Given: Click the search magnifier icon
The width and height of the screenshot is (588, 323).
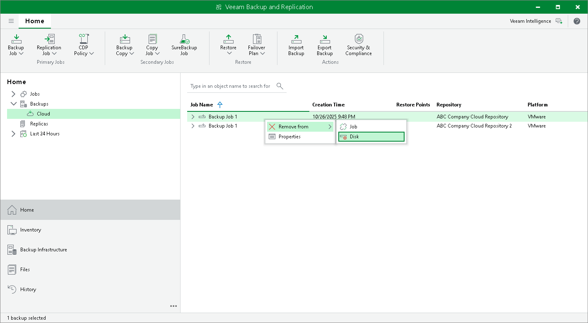Looking at the screenshot, I should coord(280,86).
